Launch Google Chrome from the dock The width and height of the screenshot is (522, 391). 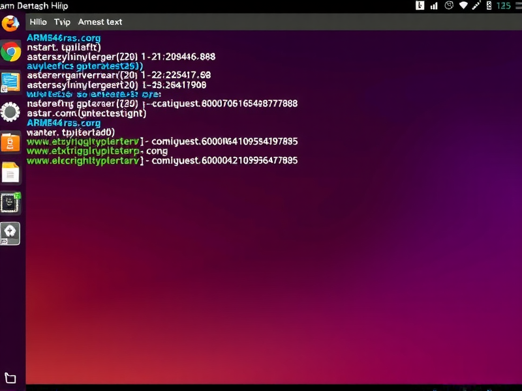(10, 51)
